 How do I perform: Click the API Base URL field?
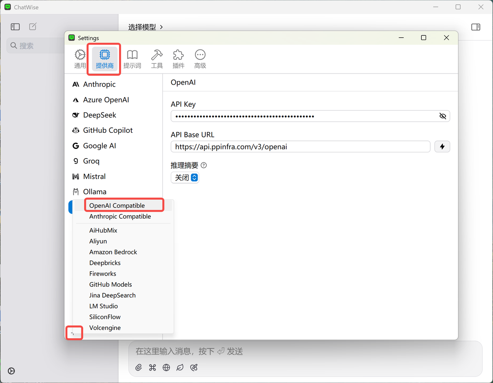tap(300, 147)
